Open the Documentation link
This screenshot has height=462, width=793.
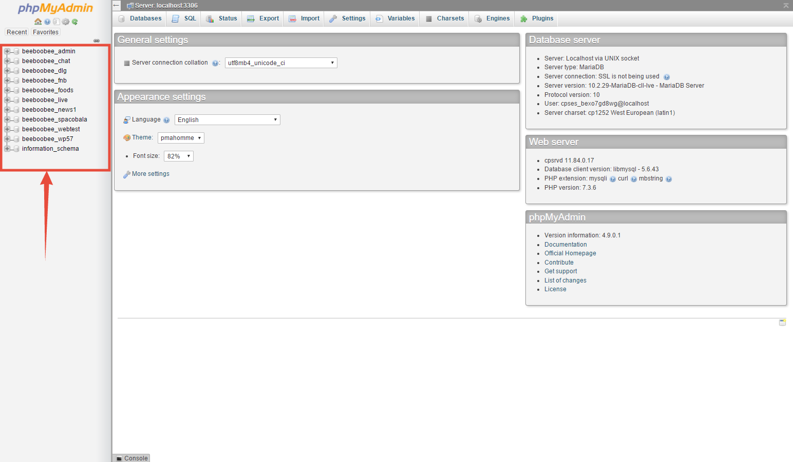point(565,245)
